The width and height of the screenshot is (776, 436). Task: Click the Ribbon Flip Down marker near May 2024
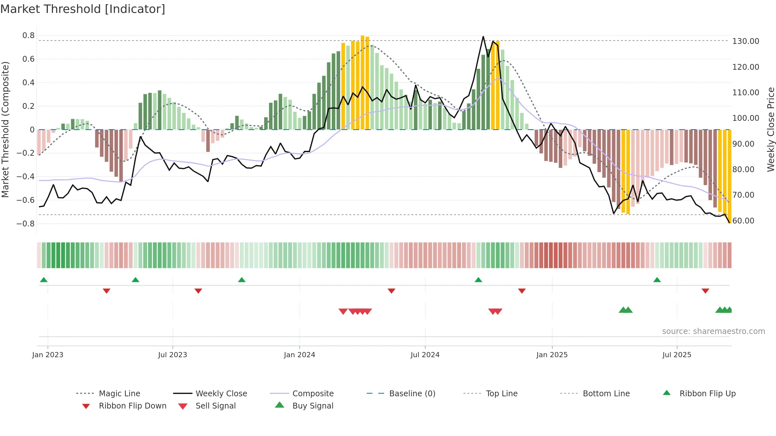391,291
